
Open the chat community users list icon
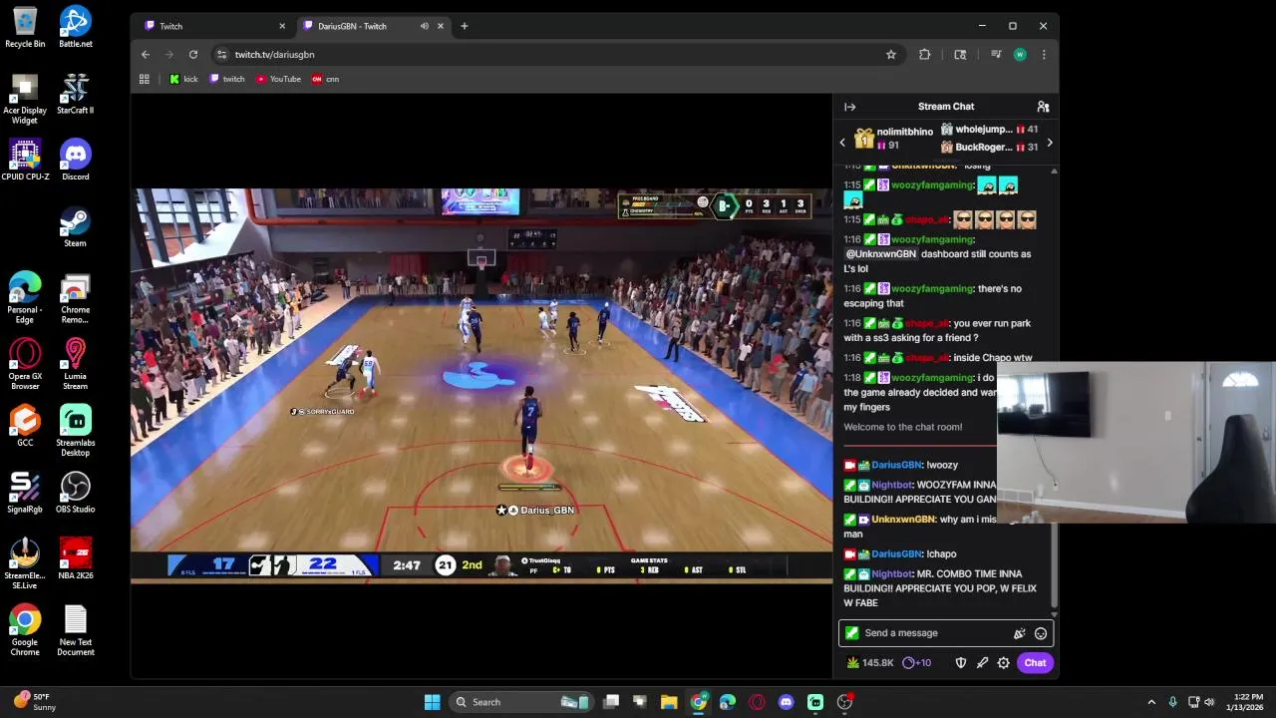tap(1043, 107)
